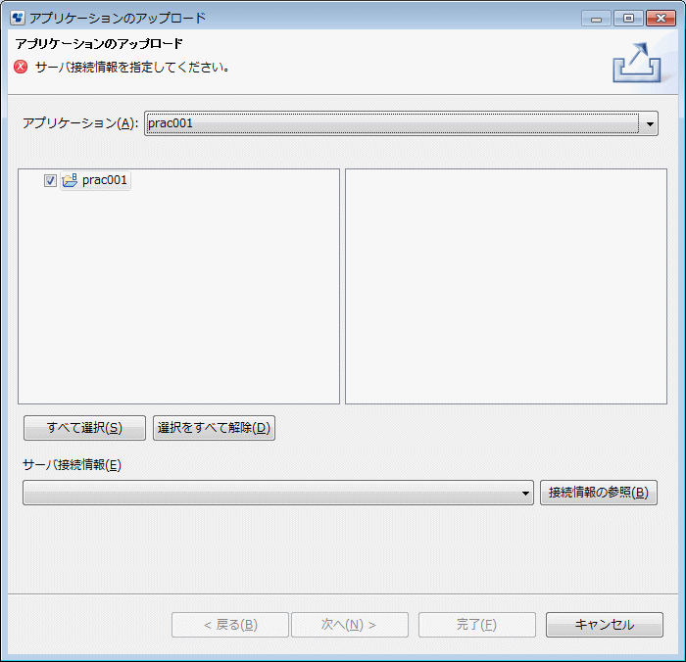The height and width of the screenshot is (662, 686).
Task: Click the red error icon beside the message
Action: pos(21,67)
